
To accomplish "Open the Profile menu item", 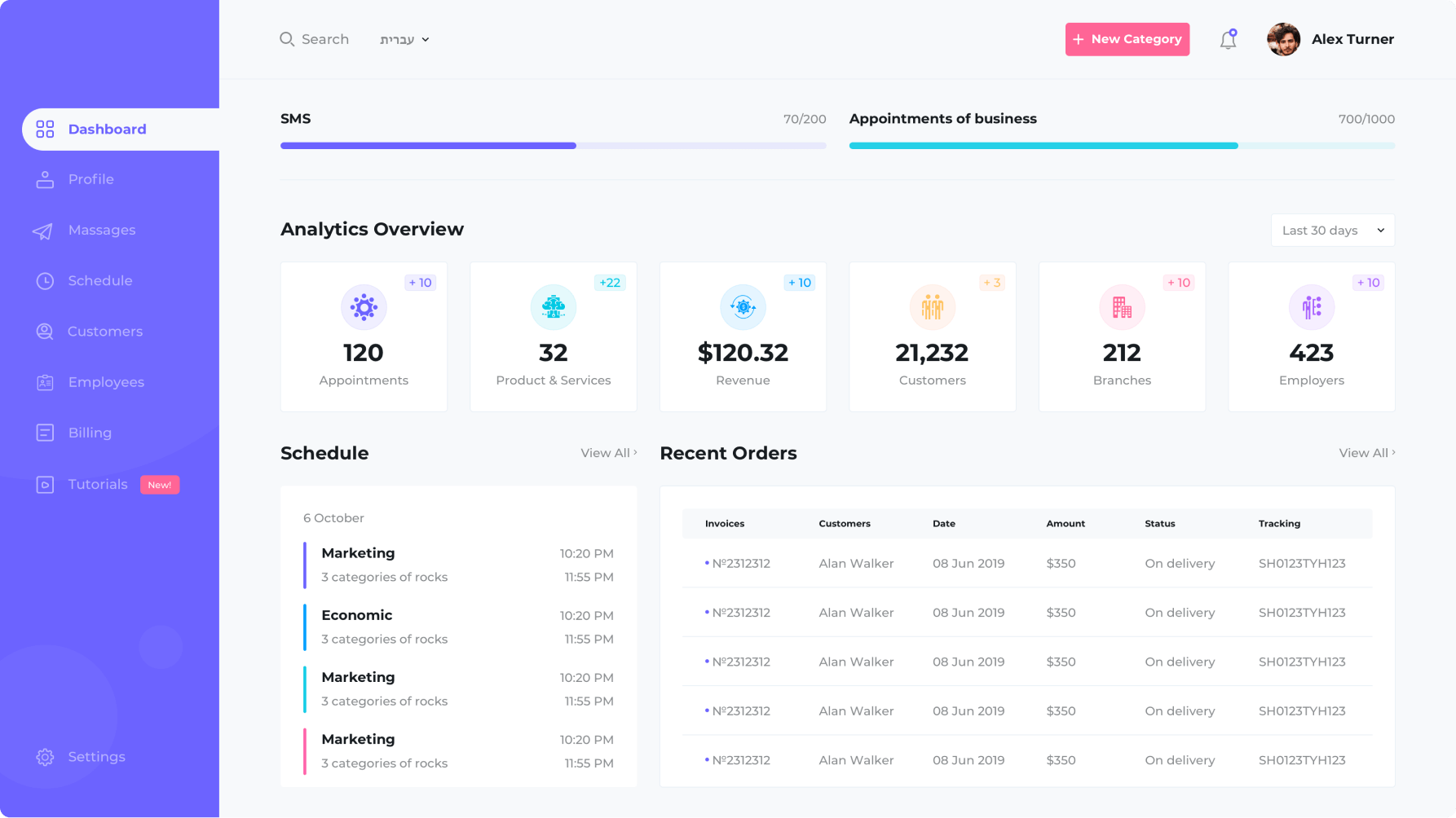I will [x=90, y=179].
